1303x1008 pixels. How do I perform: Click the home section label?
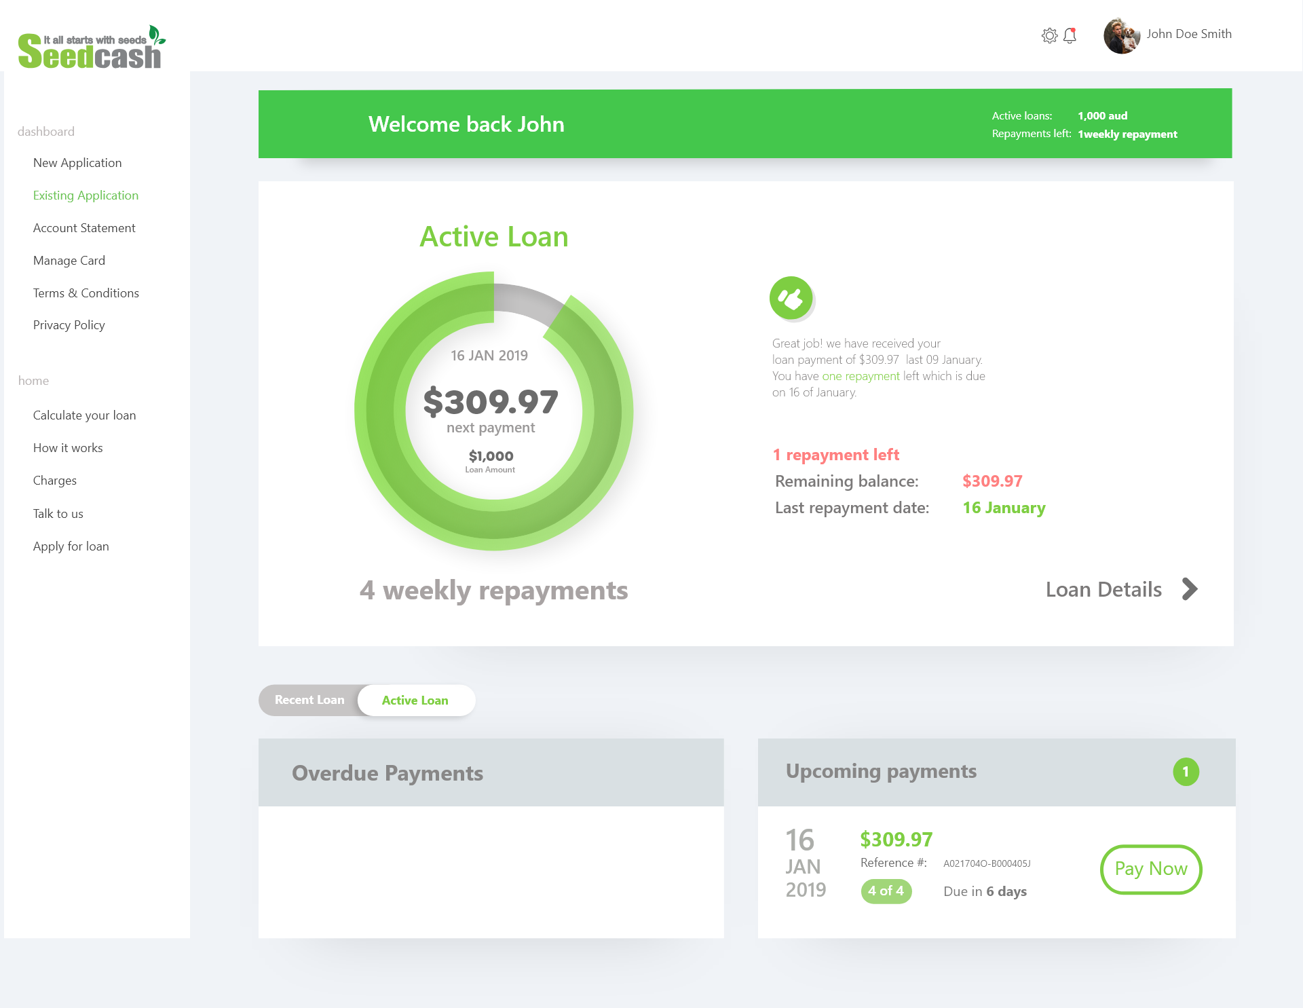click(33, 381)
